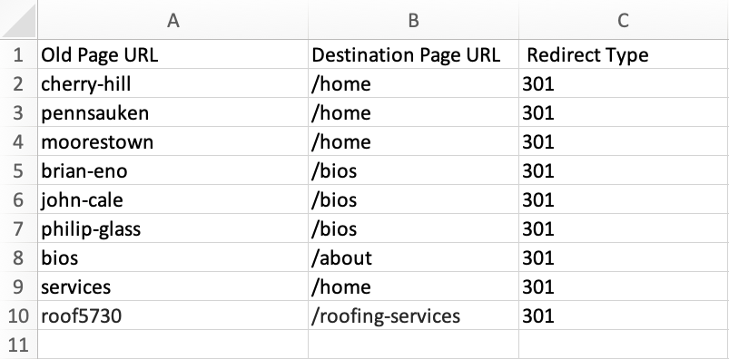Select row 10 header
The width and height of the screenshot is (729, 359).
[18, 315]
